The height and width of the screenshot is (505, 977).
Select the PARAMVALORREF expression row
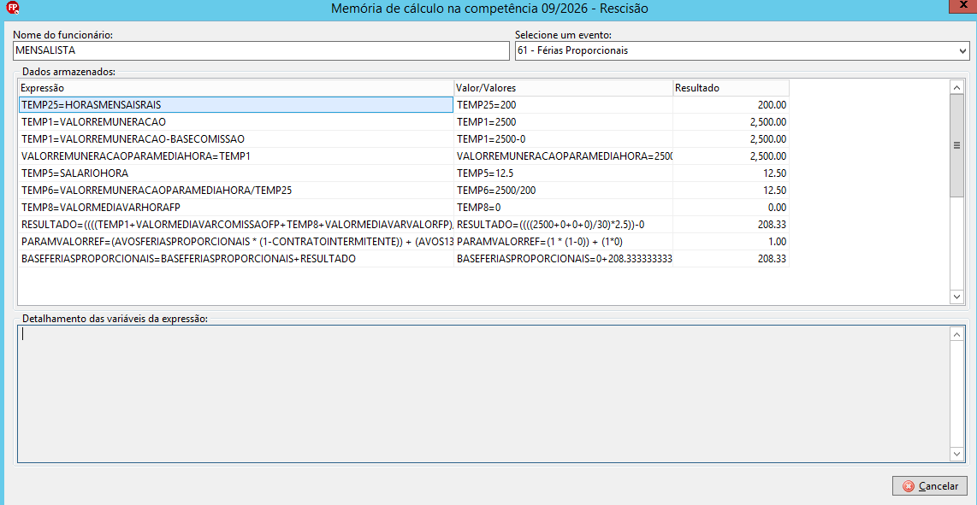tap(236, 242)
